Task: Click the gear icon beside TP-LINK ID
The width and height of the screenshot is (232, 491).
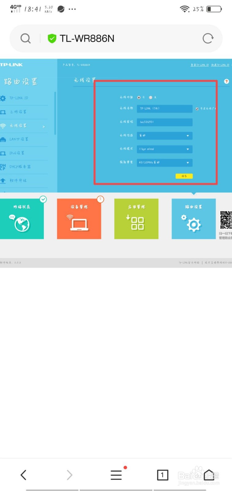Action: tap(3, 98)
